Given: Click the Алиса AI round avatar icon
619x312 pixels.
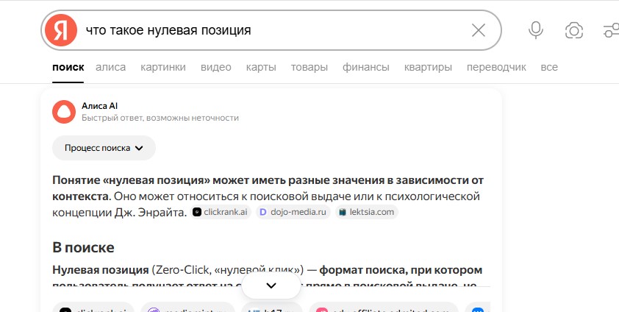Looking at the screenshot, I should coord(64,112).
